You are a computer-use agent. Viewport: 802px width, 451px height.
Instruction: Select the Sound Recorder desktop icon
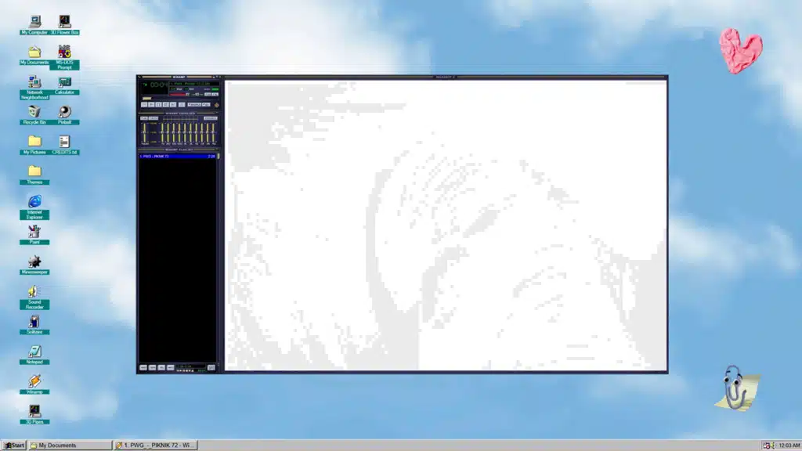tap(34, 292)
